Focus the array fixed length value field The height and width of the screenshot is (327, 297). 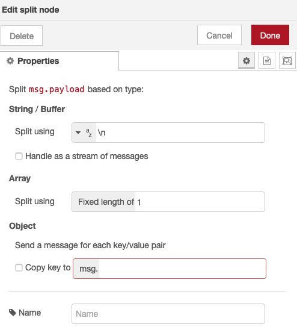pos(200,202)
